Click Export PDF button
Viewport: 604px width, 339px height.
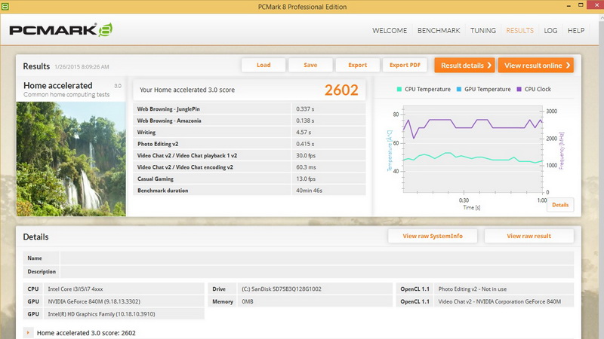tap(405, 65)
